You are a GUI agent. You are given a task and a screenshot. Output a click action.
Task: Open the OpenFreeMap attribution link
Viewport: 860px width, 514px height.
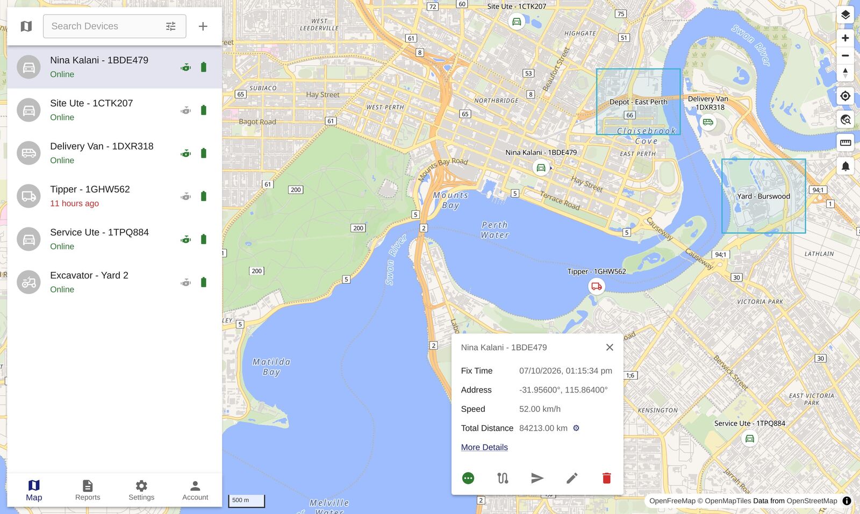672,501
